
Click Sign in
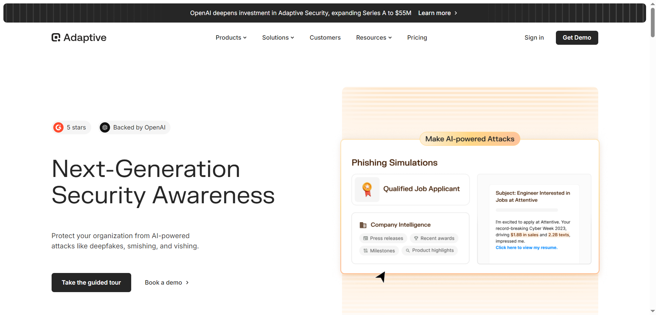pos(534,38)
